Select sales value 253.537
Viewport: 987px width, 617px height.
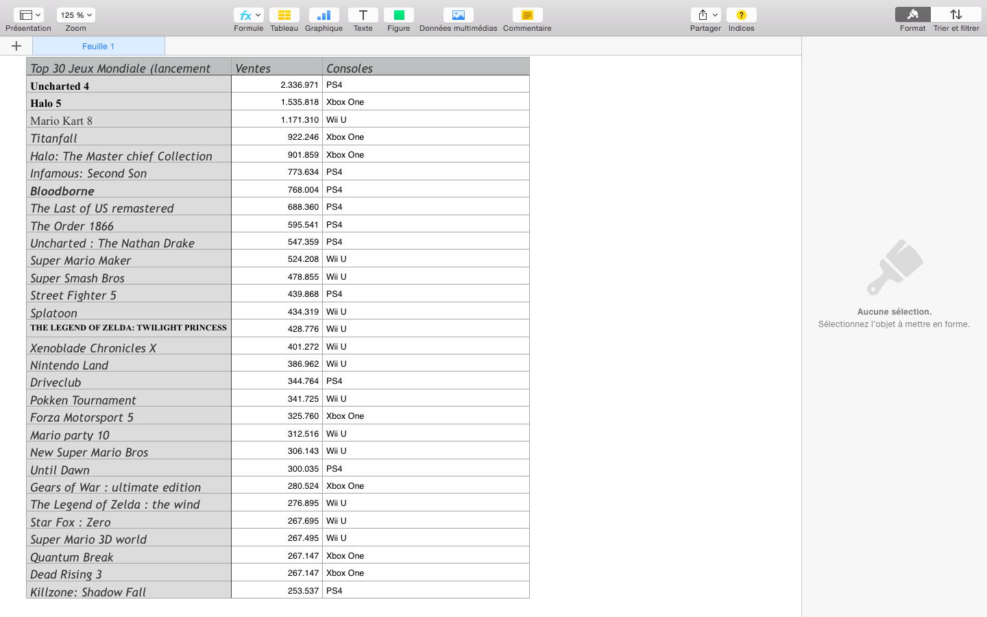pos(277,590)
